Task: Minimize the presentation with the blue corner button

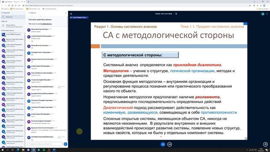Action: click(x=246, y=24)
